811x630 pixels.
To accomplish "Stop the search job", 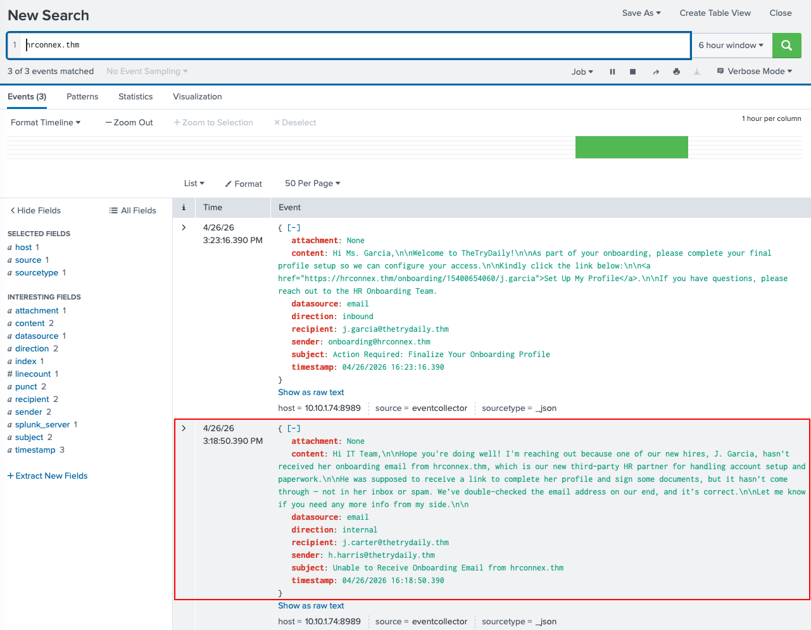I will tap(632, 72).
